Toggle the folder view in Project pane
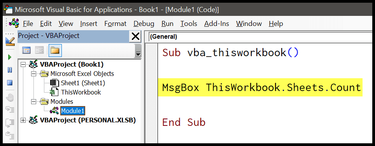This screenshot has height=146, width=375. tap(55, 50)
